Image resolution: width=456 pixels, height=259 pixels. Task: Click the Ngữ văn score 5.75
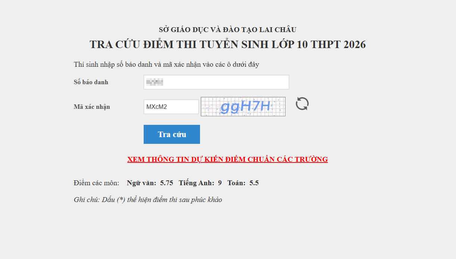tap(166, 183)
